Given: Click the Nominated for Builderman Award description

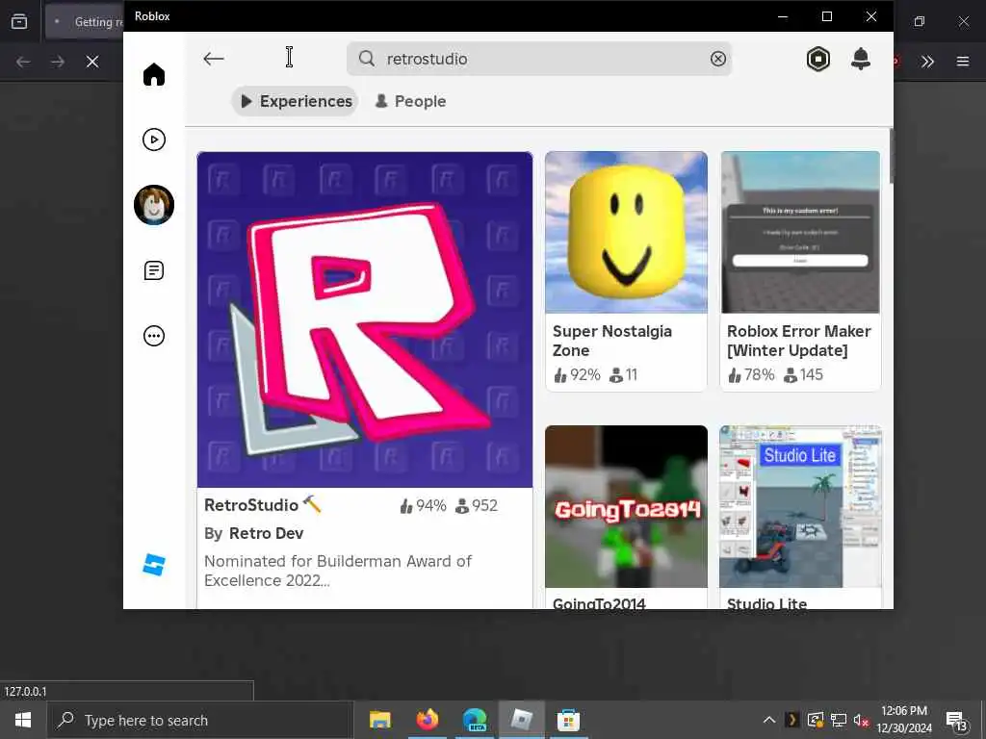Looking at the screenshot, I should click(338, 571).
